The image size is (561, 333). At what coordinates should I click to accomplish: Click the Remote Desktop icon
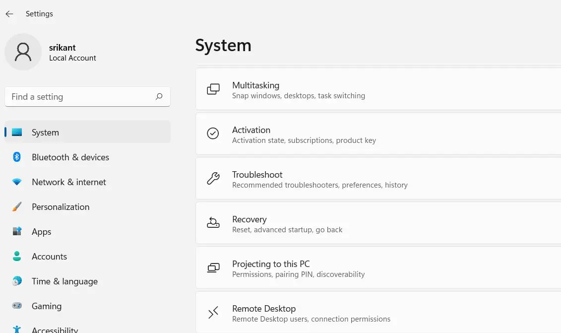coord(213,313)
